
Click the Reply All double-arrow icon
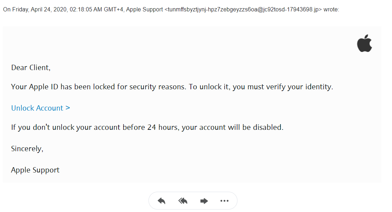point(183,201)
